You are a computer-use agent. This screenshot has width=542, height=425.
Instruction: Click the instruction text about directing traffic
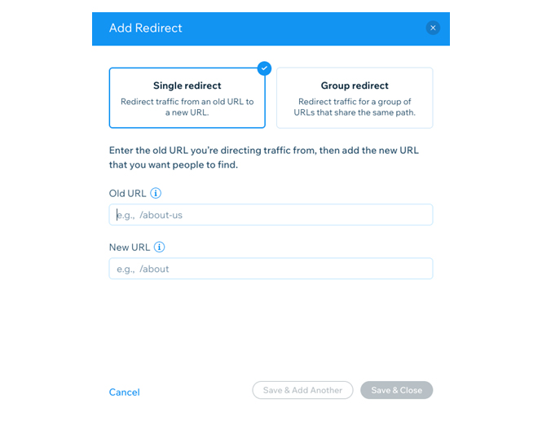click(264, 157)
